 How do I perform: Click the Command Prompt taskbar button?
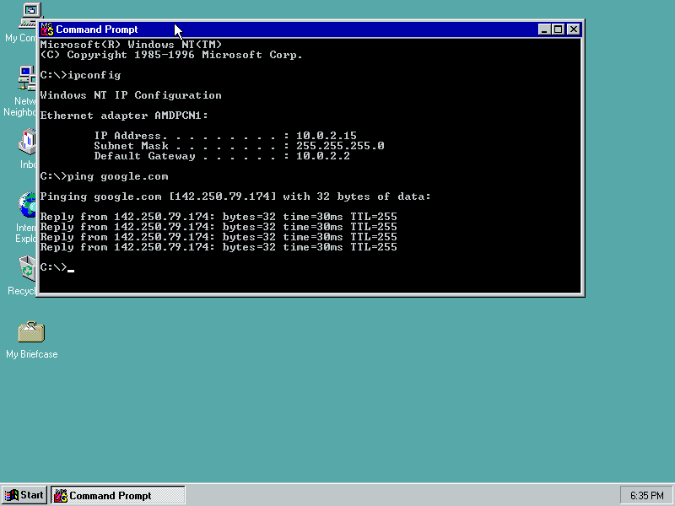pyautogui.click(x=117, y=495)
